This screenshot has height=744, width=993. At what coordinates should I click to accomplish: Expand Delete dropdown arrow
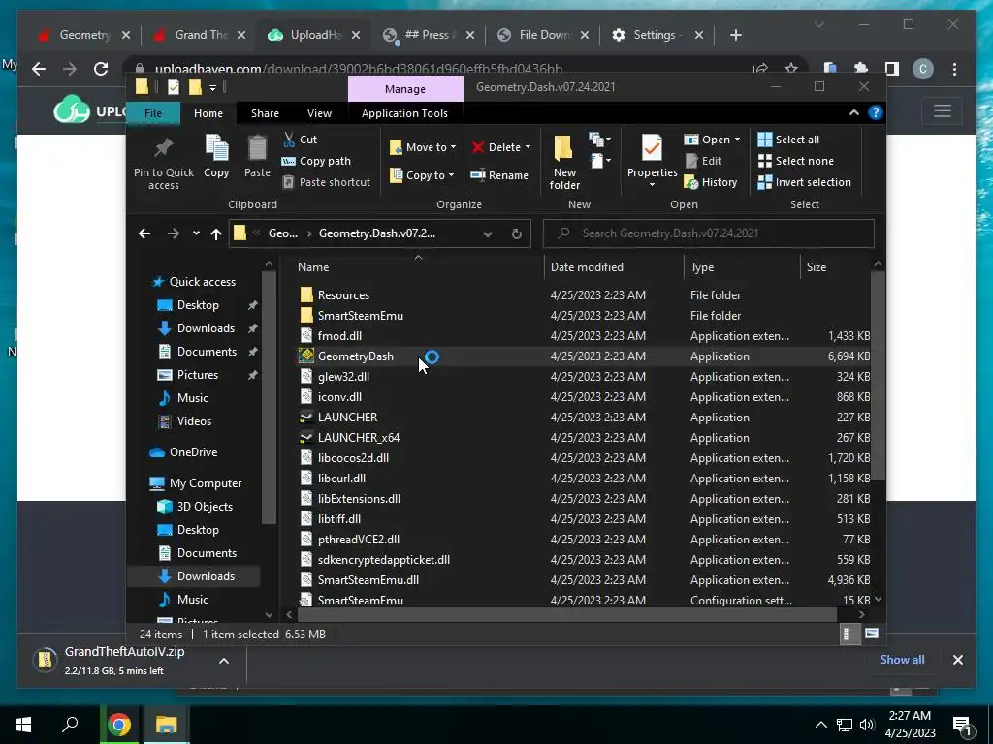pyautogui.click(x=528, y=147)
